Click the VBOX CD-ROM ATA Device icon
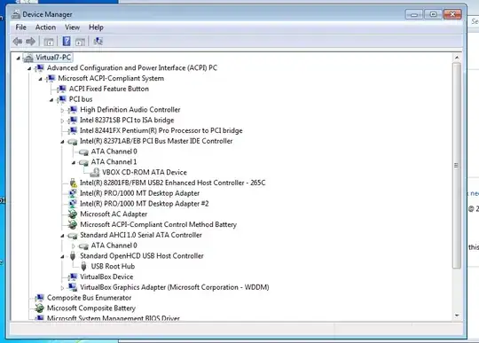 [95, 173]
